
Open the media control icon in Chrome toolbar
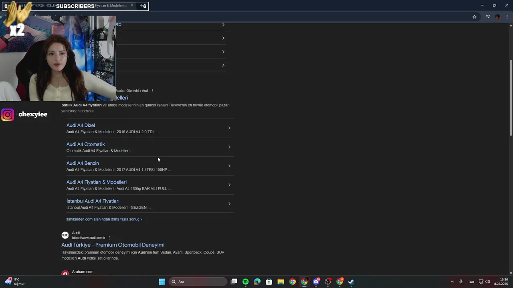coord(488,17)
